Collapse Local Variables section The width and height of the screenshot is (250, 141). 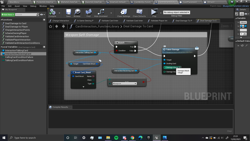(x=1, y=47)
